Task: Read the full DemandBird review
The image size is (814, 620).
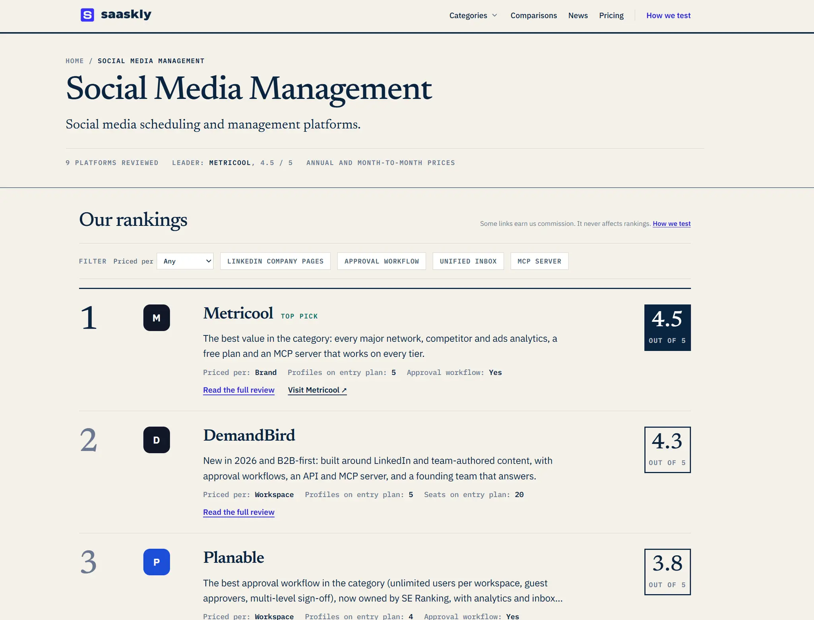Action: 239,512
